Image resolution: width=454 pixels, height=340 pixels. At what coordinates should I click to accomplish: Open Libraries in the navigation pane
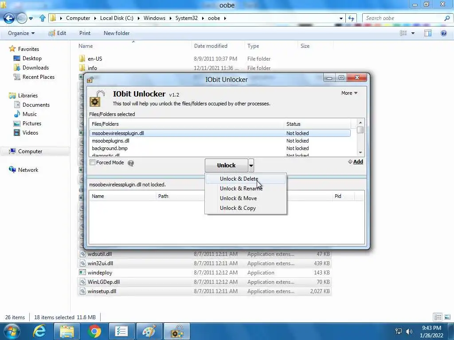click(28, 96)
